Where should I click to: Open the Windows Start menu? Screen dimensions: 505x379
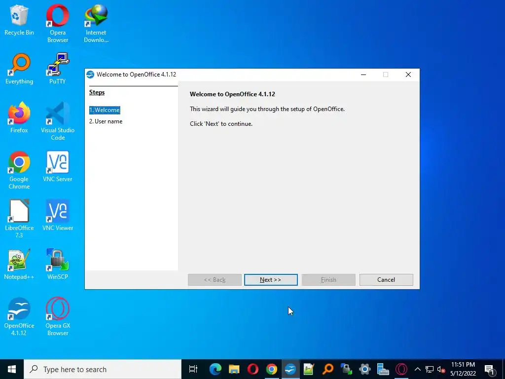tap(12, 369)
